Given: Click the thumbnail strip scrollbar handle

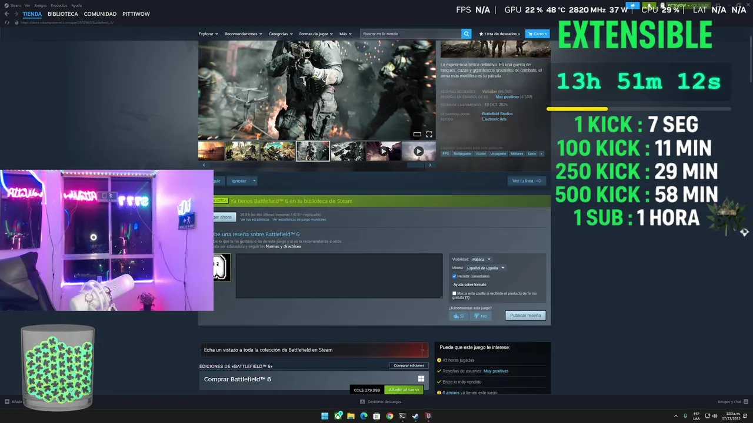Looking at the screenshot, I should point(415,165).
